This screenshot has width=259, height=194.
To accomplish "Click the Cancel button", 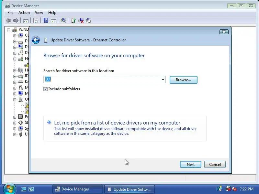I will (x=215, y=165).
